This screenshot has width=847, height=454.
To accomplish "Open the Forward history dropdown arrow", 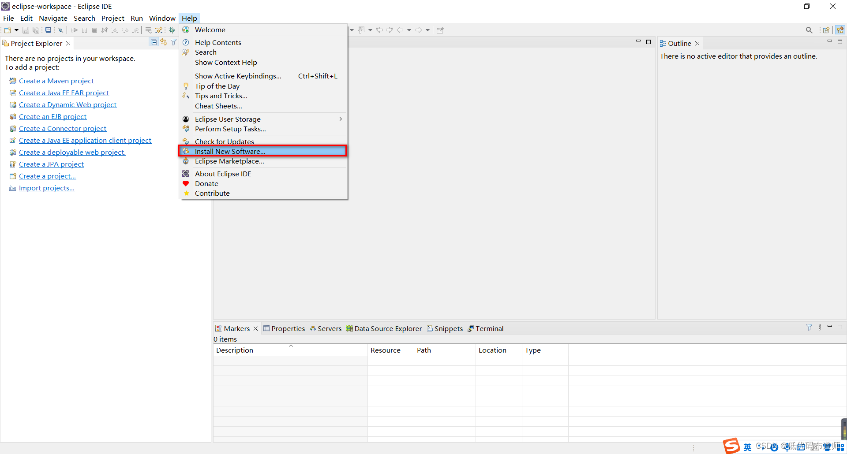I will point(427,30).
